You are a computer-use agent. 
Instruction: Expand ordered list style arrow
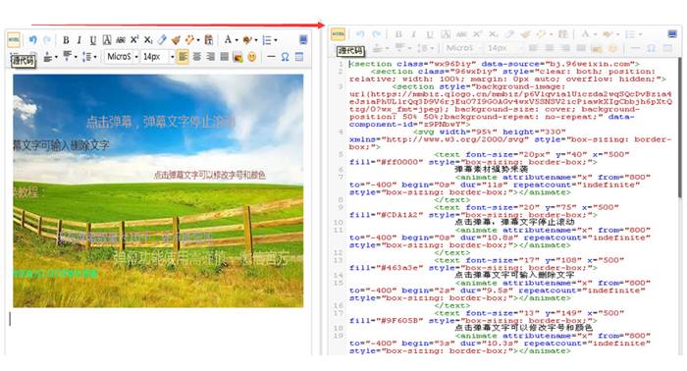(275, 40)
